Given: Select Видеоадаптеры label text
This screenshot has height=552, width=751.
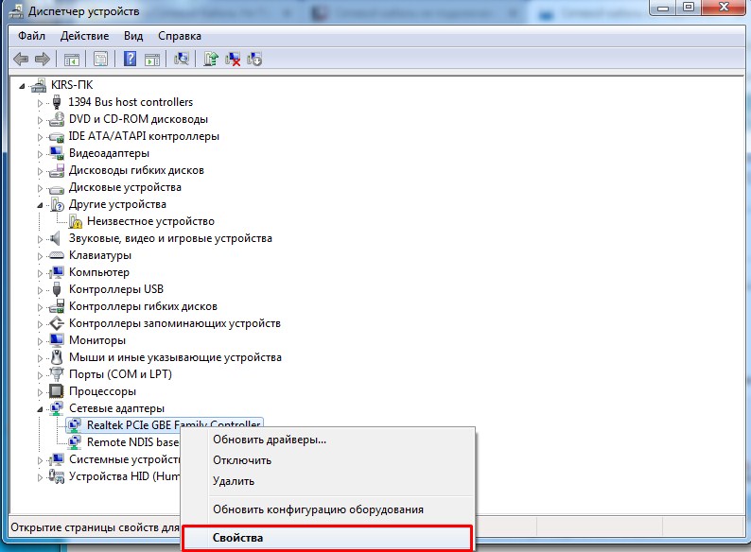Looking at the screenshot, I should click(109, 153).
